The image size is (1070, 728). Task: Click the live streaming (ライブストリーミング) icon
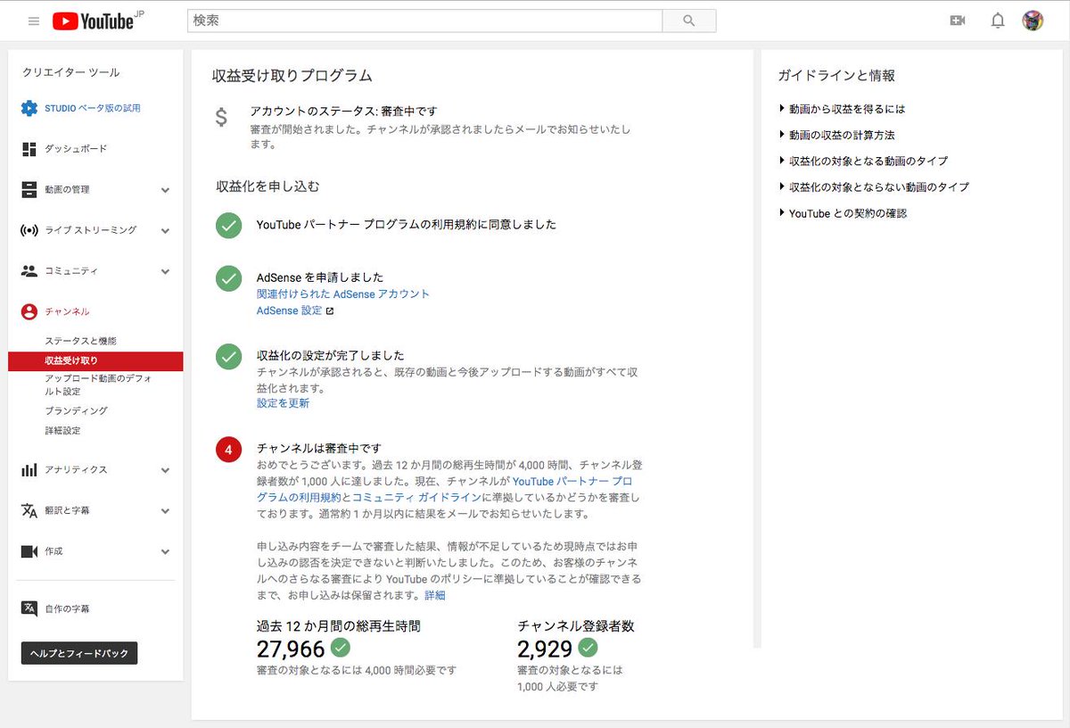tap(29, 230)
